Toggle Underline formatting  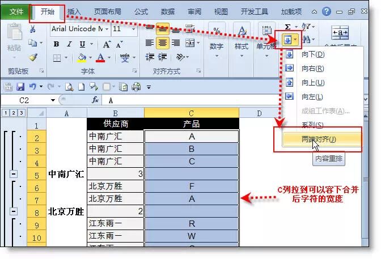tap(82, 44)
